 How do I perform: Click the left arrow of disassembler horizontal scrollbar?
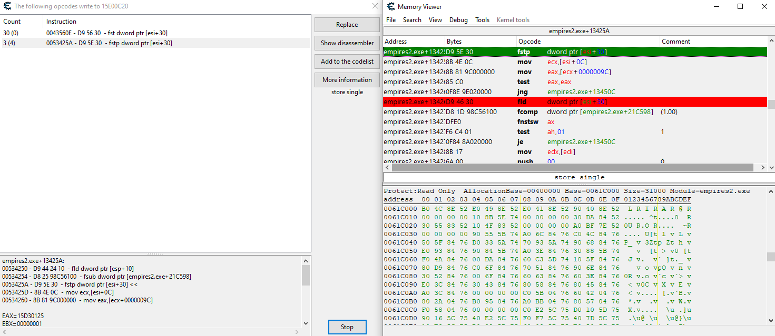[x=388, y=168]
